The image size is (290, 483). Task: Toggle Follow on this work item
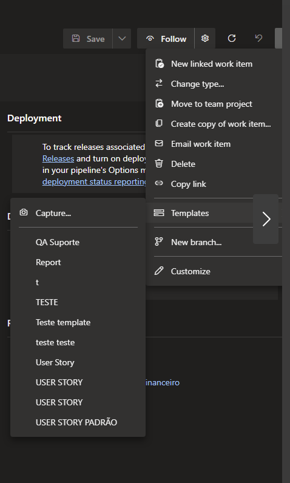[166, 38]
